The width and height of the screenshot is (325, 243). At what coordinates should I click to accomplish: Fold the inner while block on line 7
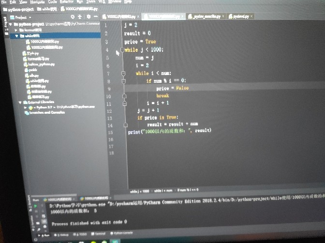[x=123, y=73]
